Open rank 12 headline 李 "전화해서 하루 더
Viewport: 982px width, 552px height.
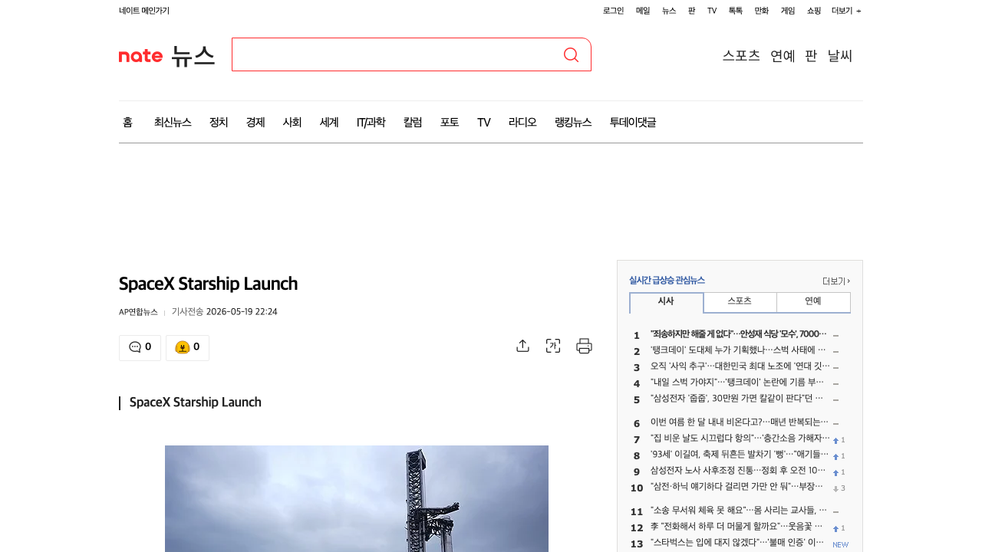pos(736,527)
